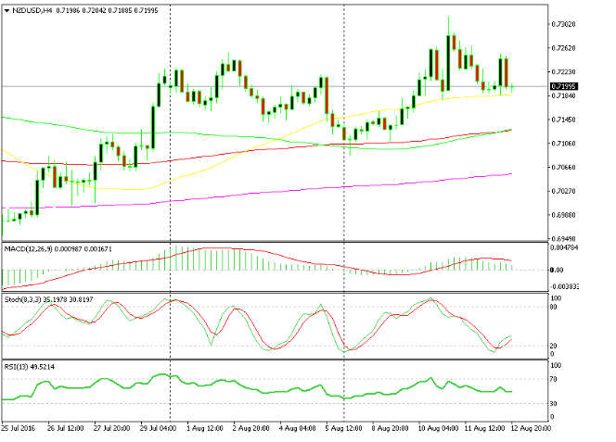
Task: Click the 12 Aug 20:00 time axis label
Action: click(531, 428)
